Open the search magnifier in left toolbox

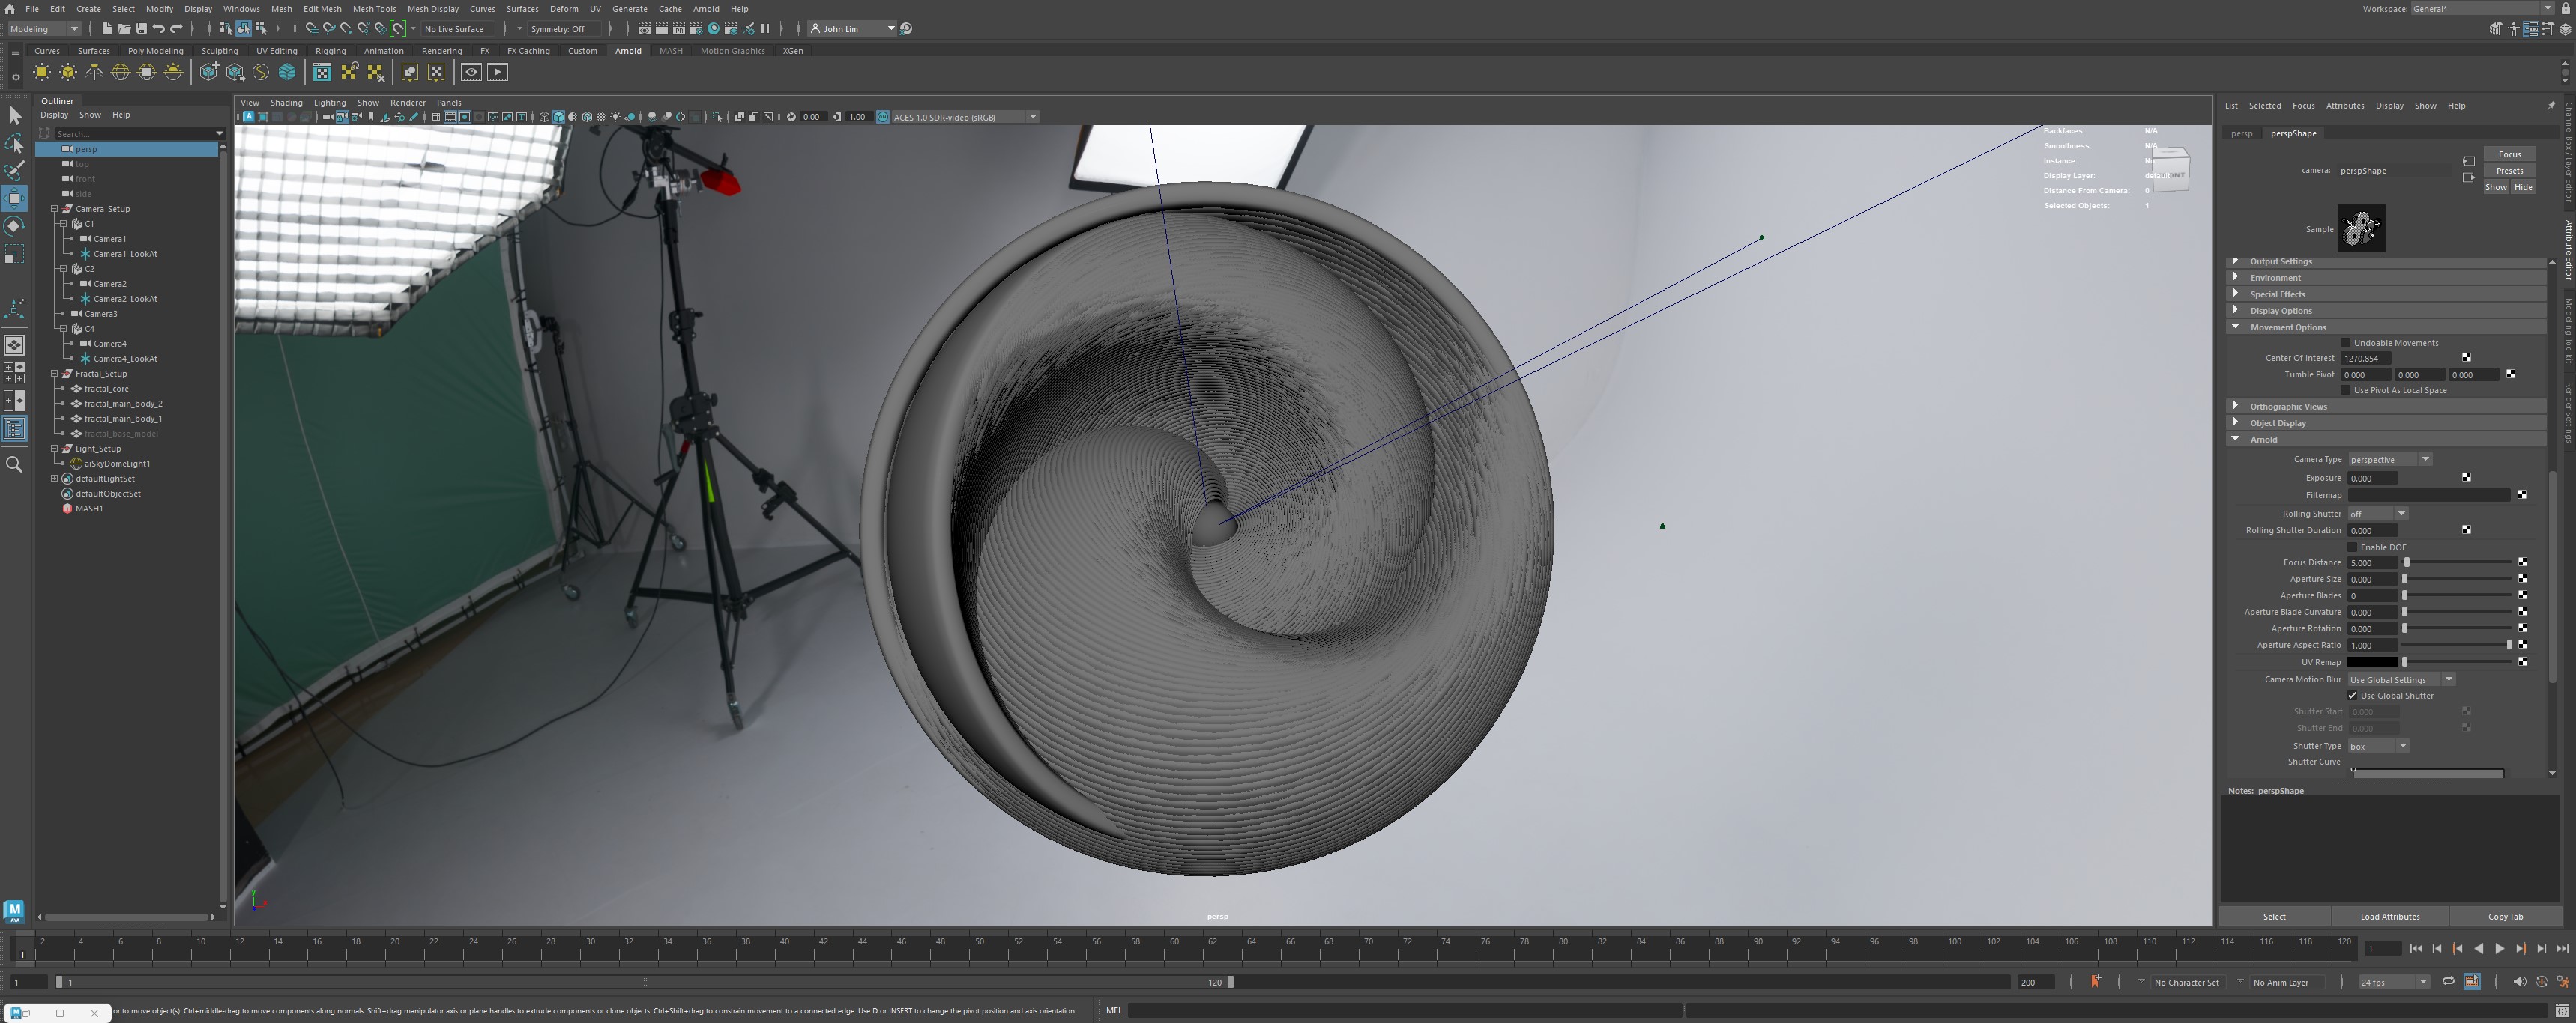click(14, 464)
